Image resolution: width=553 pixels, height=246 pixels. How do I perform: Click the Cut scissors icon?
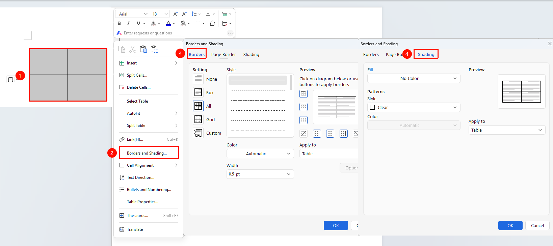tap(133, 49)
